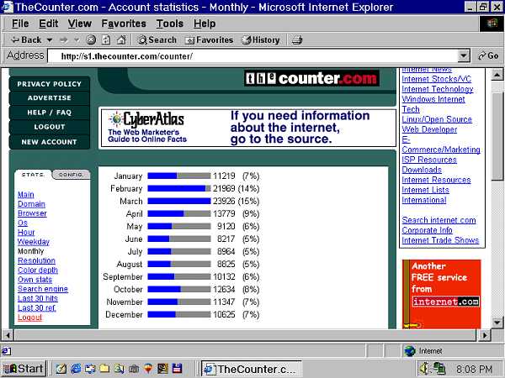Click the red Logout link
Viewport: 505px width, 378px height.
coord(30,318)
